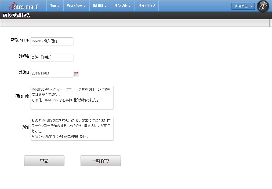Go to サイトマップ
This screenshot has width=272, height=189.
[147, 6]
